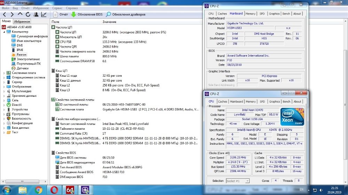This screenshot has height=195, width=348.
Task: Click Обновления драйверов toolbar button
Action: point(126,15)
